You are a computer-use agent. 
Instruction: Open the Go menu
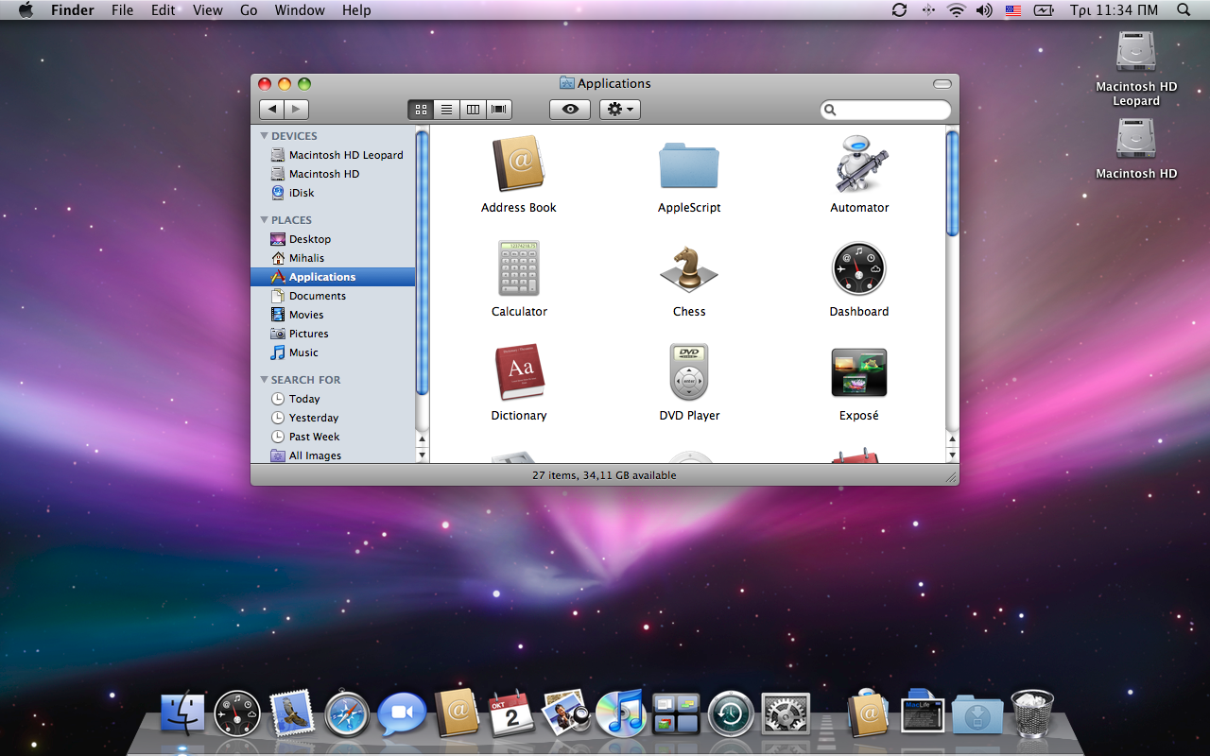coord(249,10)
